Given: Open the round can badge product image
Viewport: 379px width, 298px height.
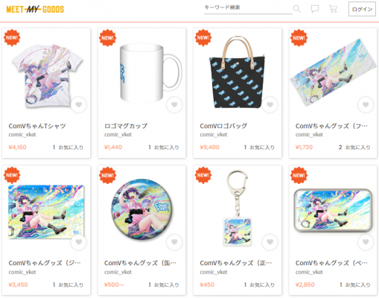Looking at the screenshot, I should [x=141, y=209].
